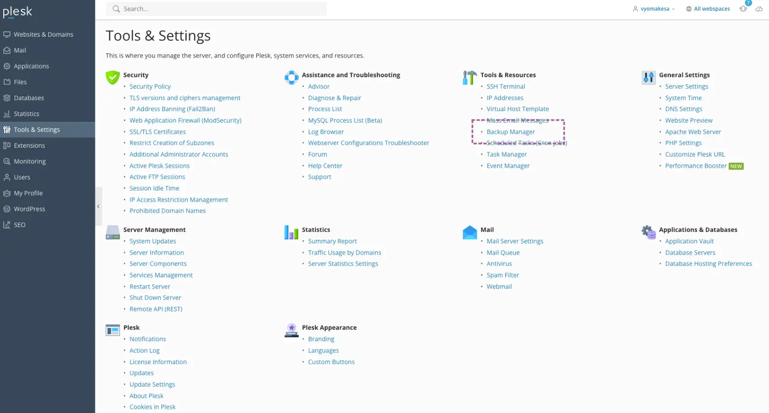The height and width of the screenshot is (413, 769).
Task: Open Extensions via the sidebar grid icon
Action: [x=7, y=145]
